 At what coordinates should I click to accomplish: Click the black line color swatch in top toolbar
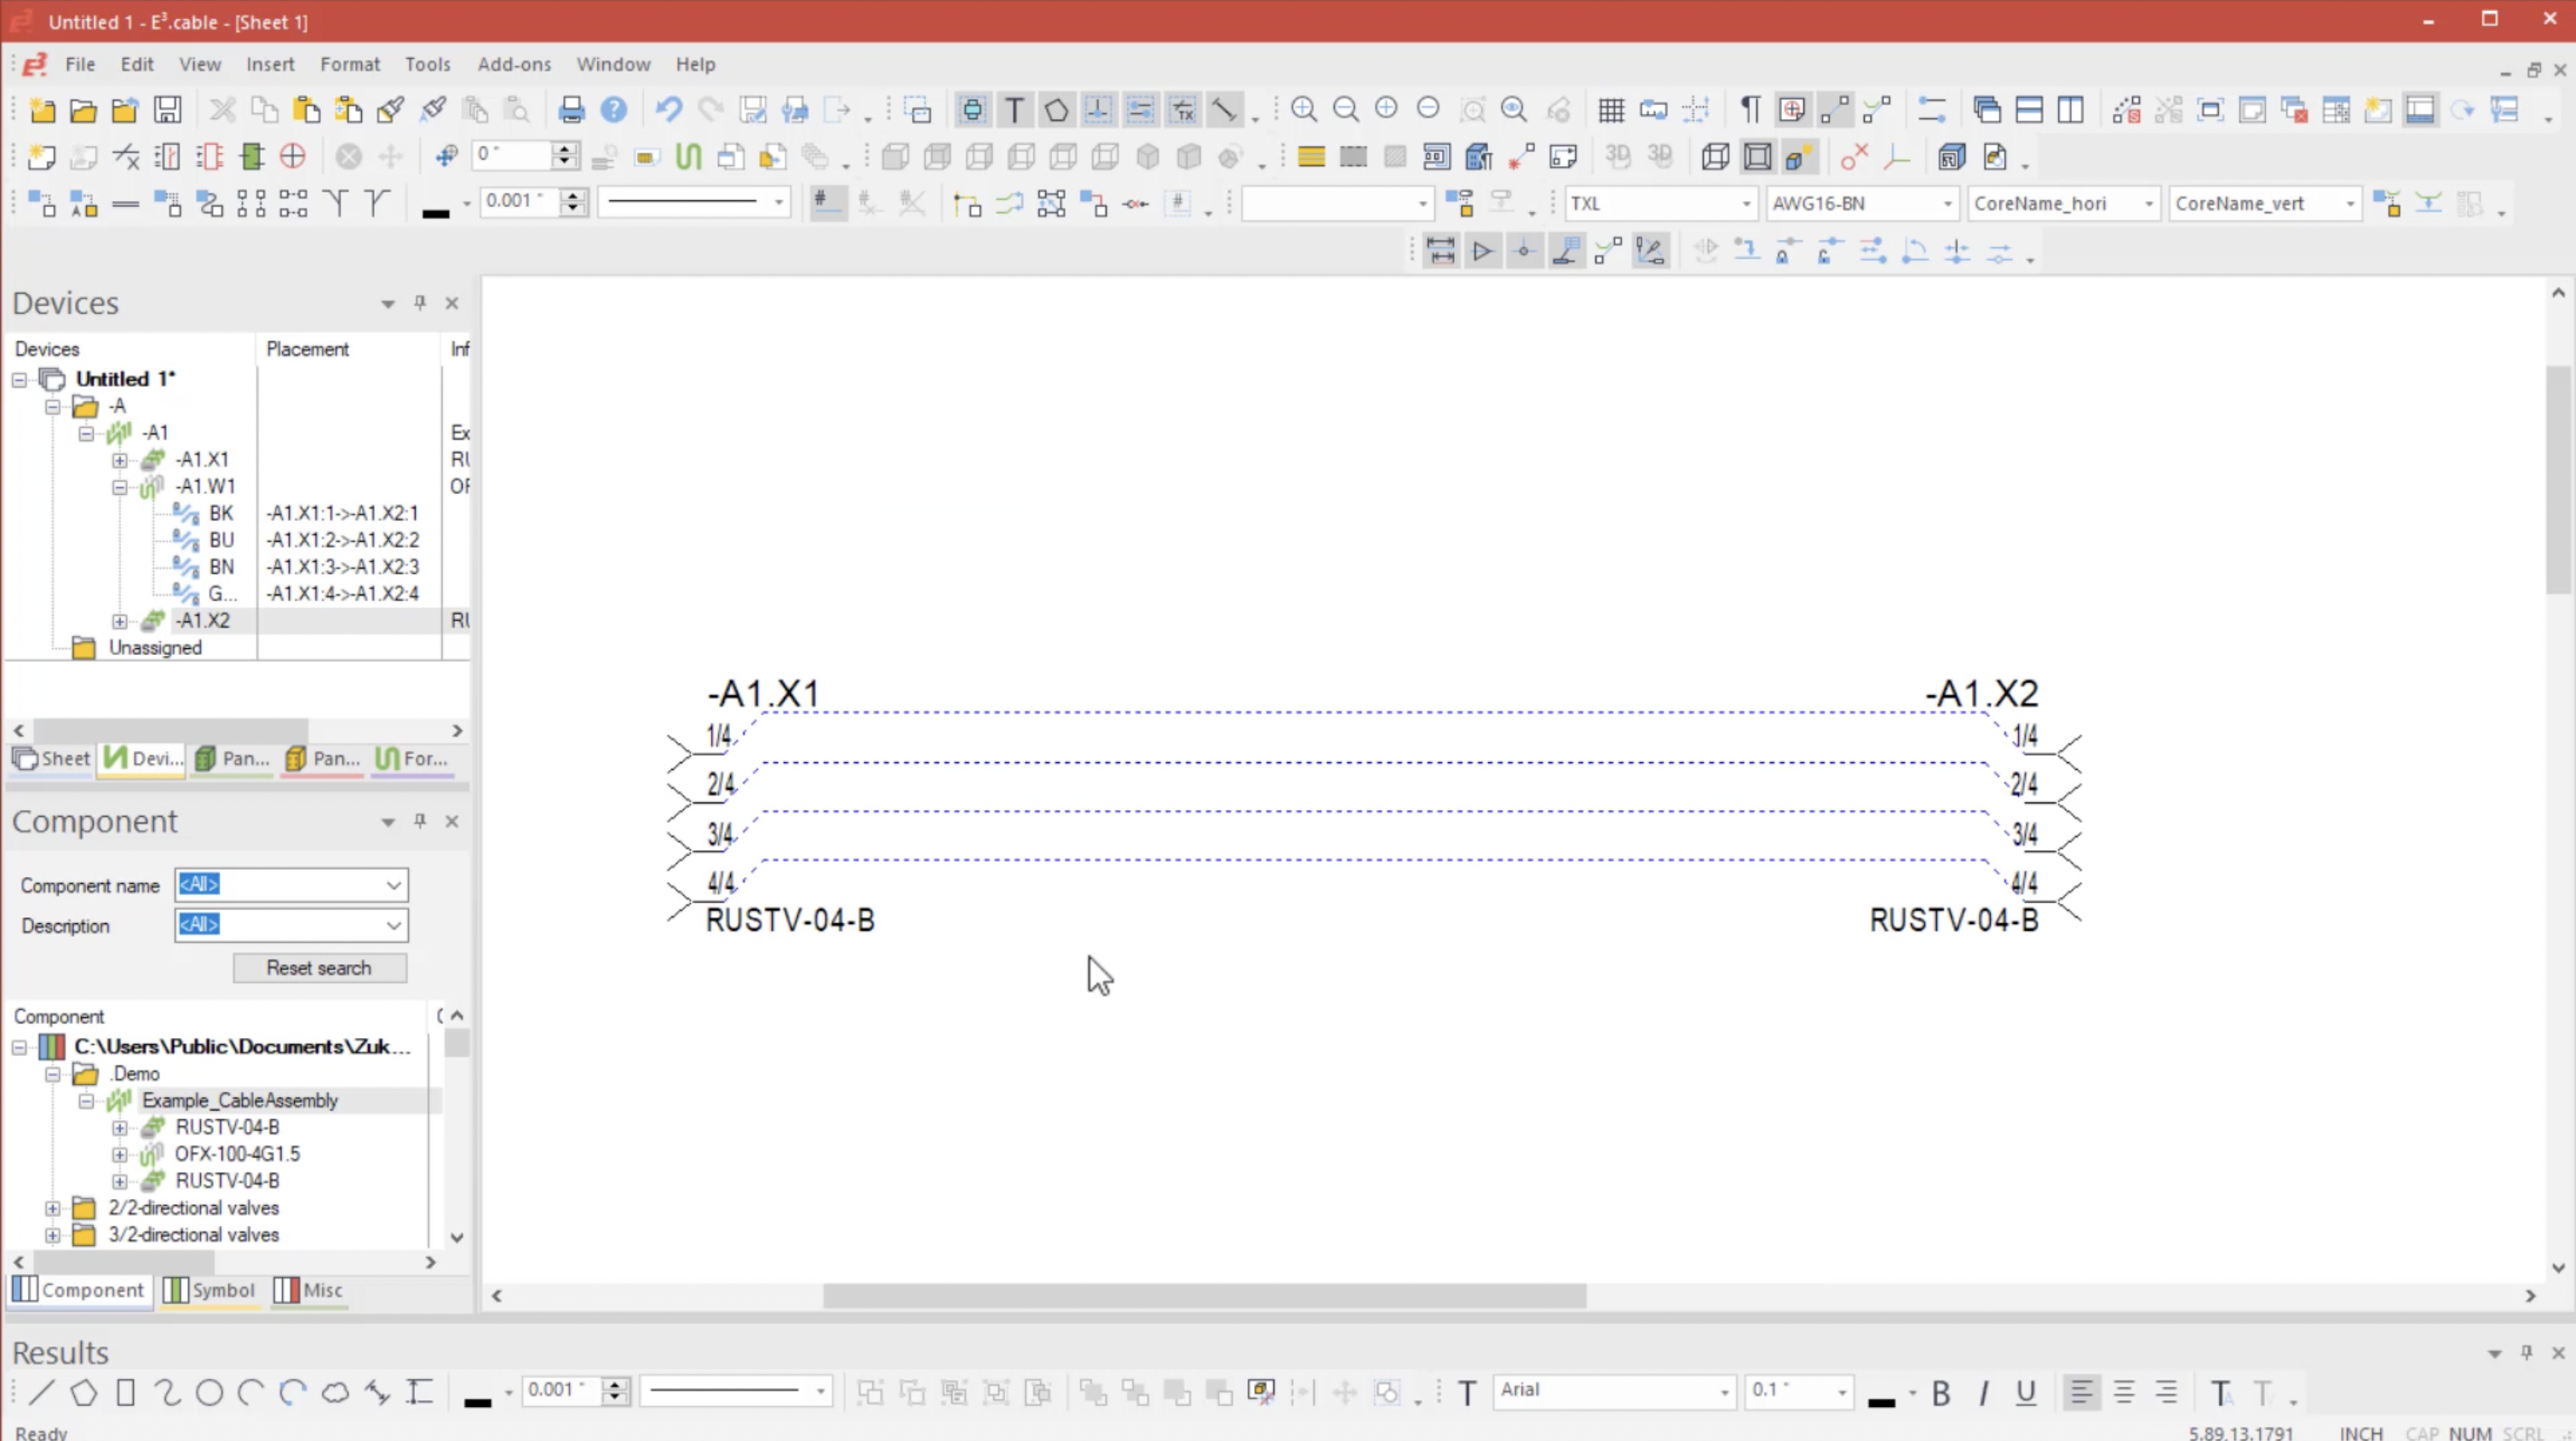[436, 212]
